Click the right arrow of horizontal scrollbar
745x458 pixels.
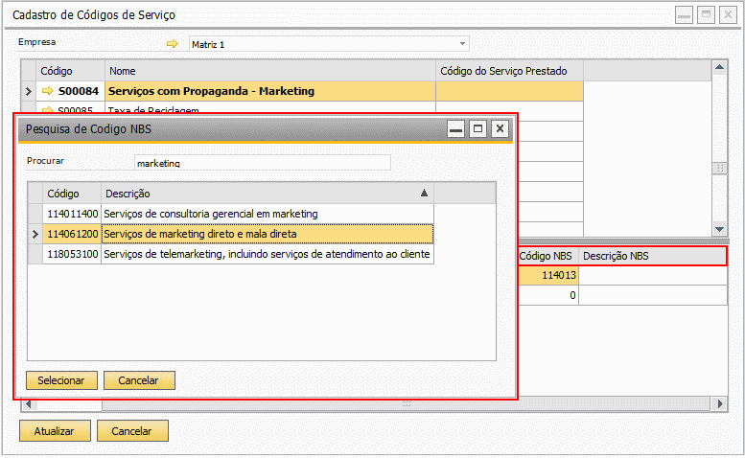coord(720,404)
